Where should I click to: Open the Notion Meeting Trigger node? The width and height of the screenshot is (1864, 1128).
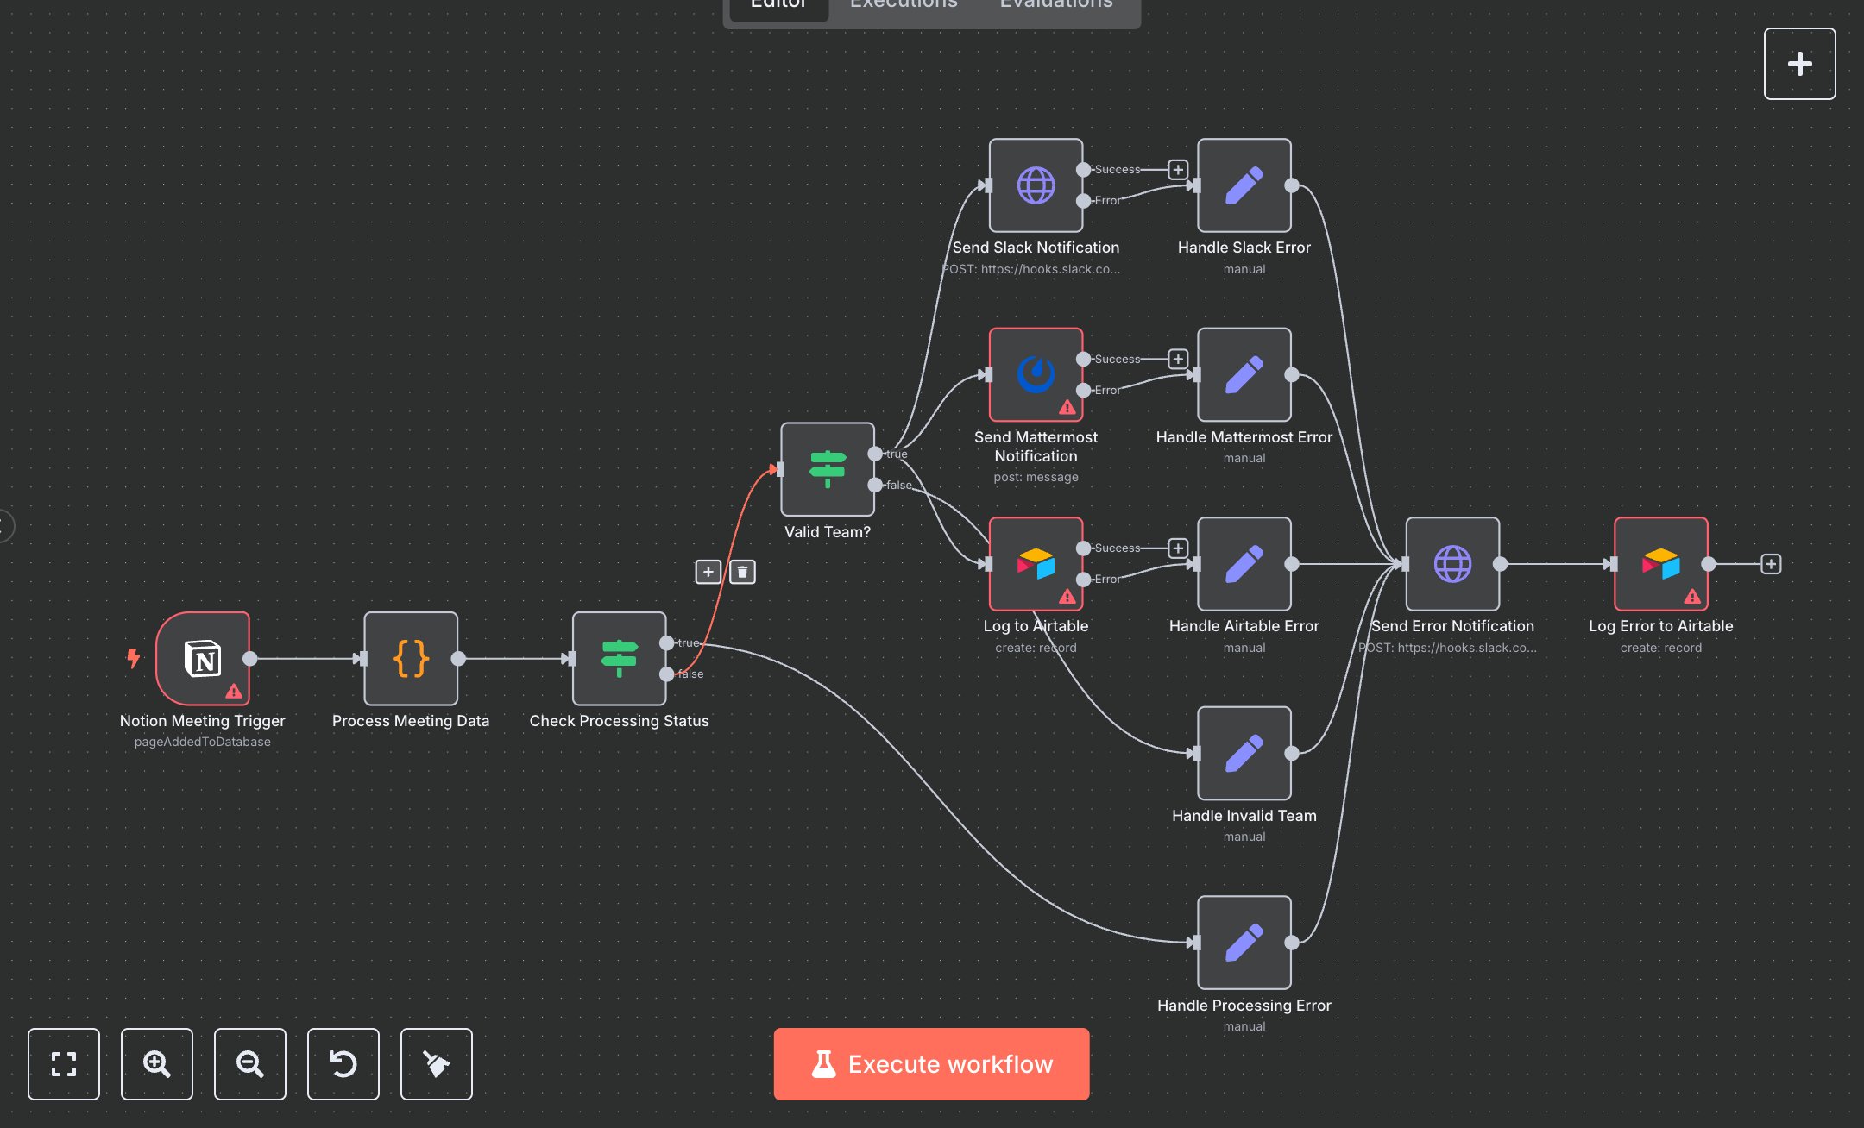tap(203, 660)
